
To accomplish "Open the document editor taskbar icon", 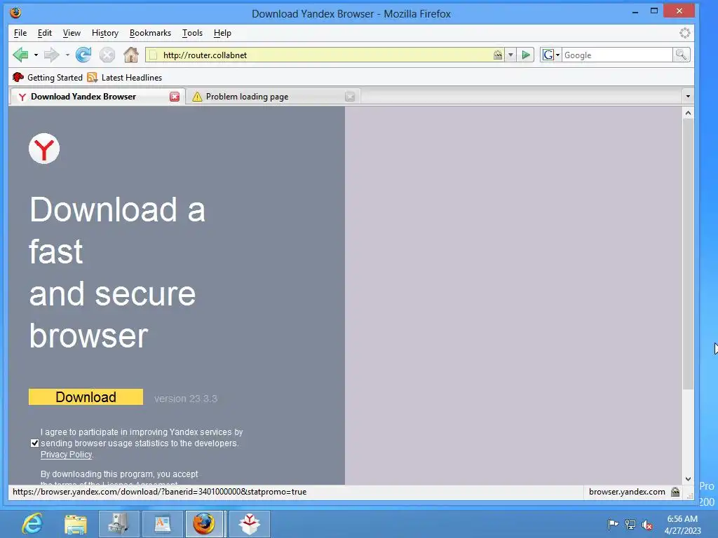I will [x=162, y=524].
